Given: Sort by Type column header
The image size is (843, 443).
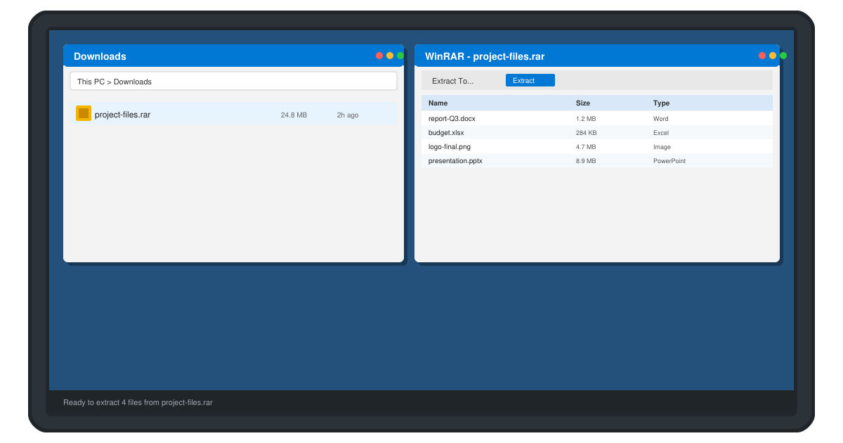Looking at the screenshot, I should click(662, 103).
